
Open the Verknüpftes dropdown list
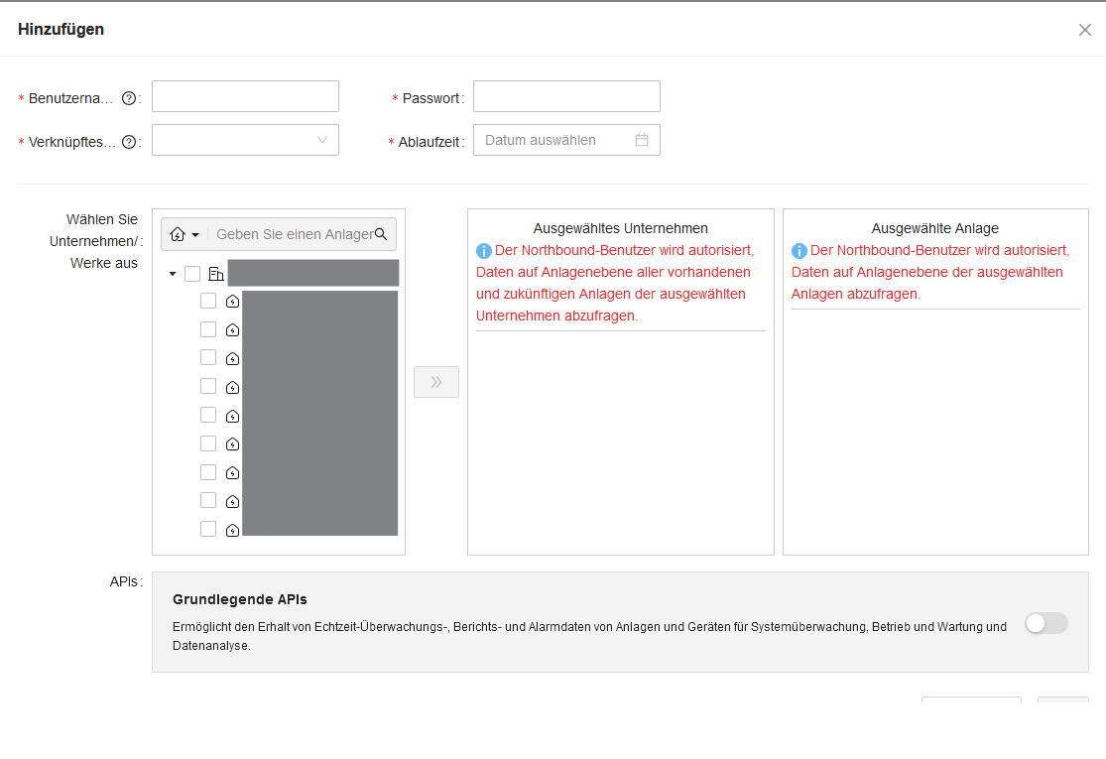245,140
